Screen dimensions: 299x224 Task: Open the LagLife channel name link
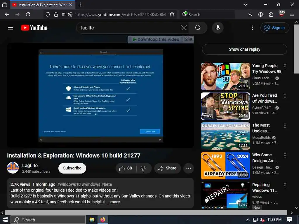[30, 166]
